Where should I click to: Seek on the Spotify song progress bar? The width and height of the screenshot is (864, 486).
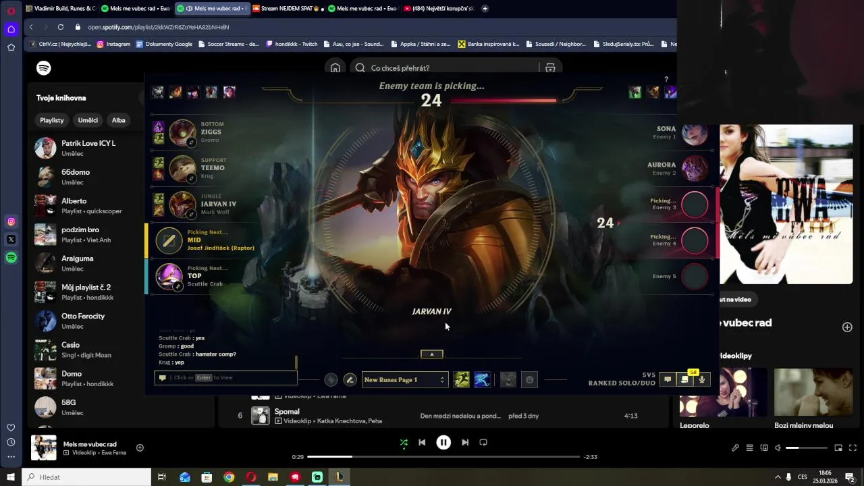click(x=443, y=457)
